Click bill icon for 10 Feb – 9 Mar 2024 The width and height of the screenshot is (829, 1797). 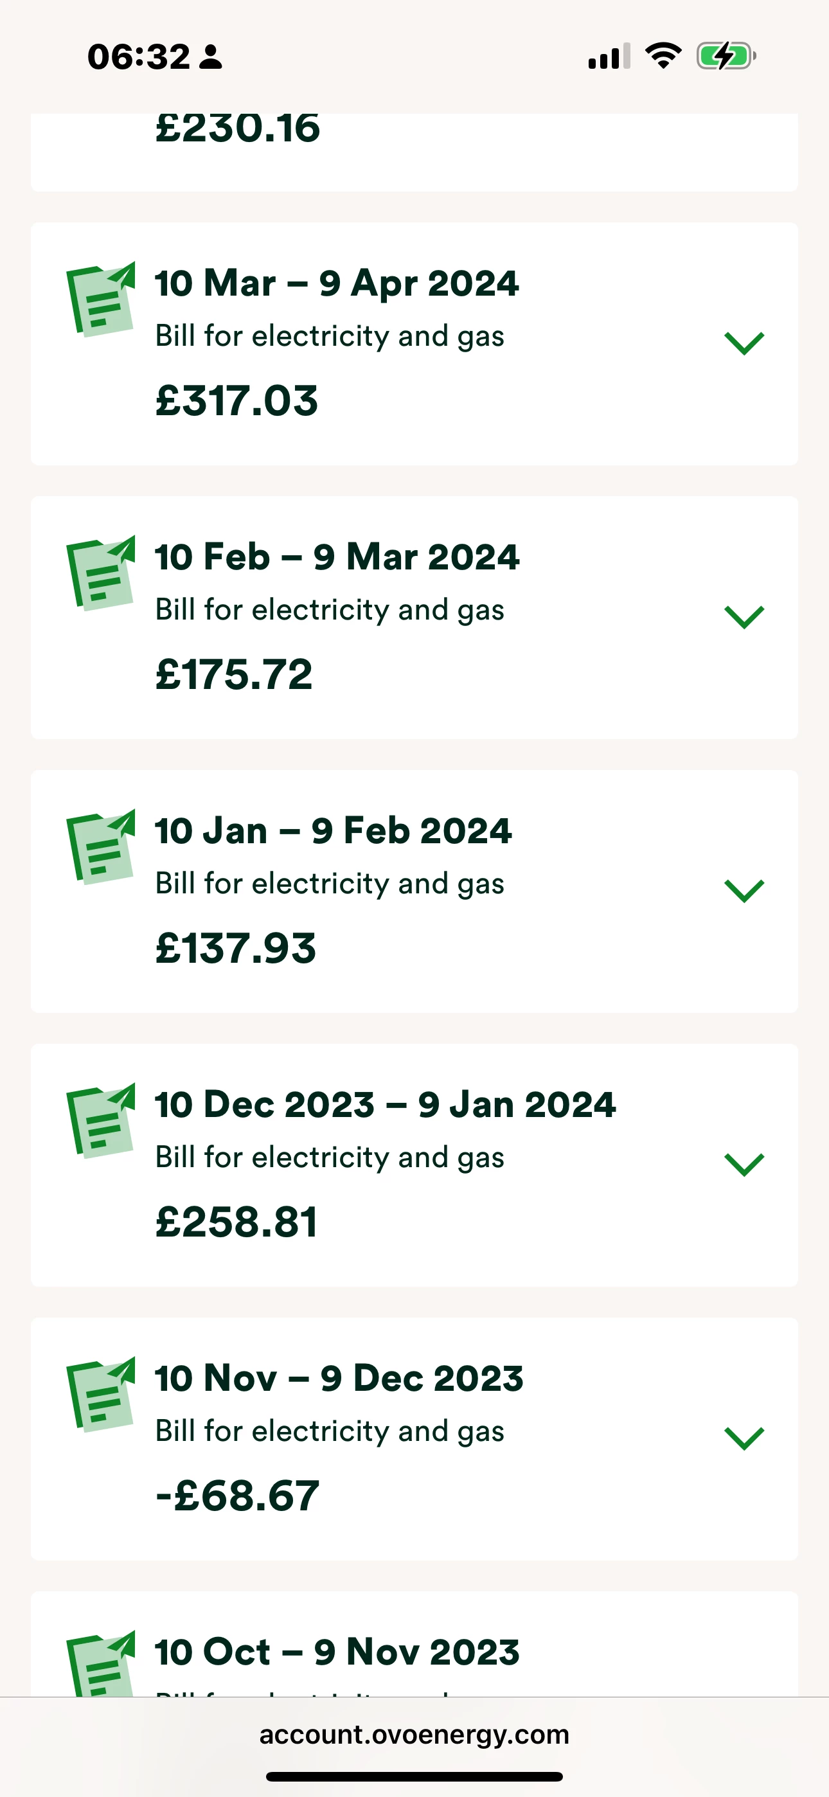[x=100, y=573]
